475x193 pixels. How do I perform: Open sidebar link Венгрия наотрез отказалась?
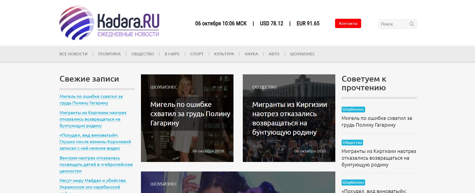pyautogui.click(x=96, y=164)
